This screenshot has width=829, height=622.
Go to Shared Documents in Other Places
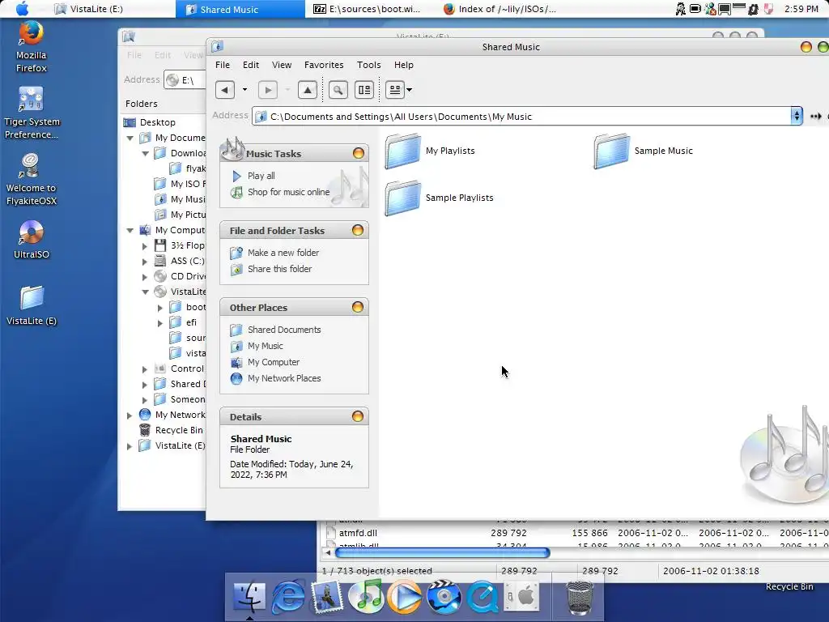pos(284,330)
